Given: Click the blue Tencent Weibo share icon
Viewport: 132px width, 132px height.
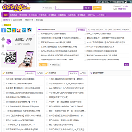Looking at the screenshot, I should click(24, 30).
